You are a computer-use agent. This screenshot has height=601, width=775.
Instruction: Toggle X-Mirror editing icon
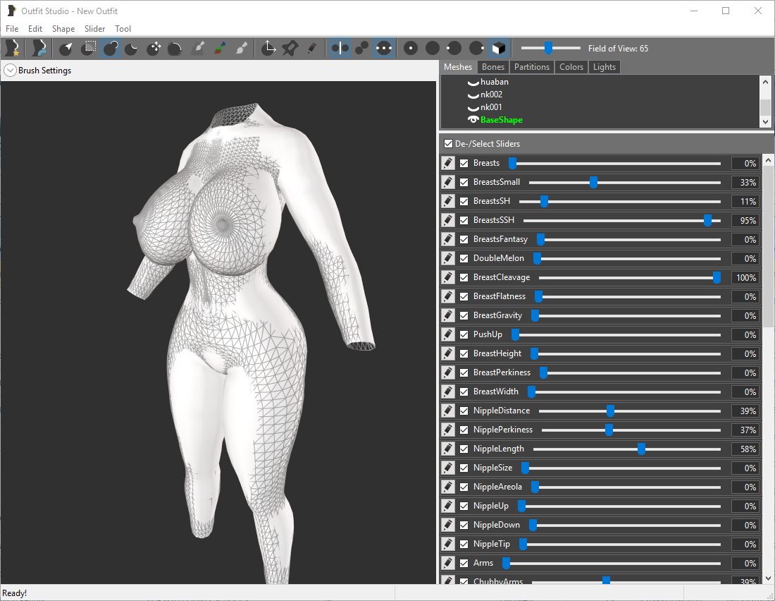tap(340, 48)
